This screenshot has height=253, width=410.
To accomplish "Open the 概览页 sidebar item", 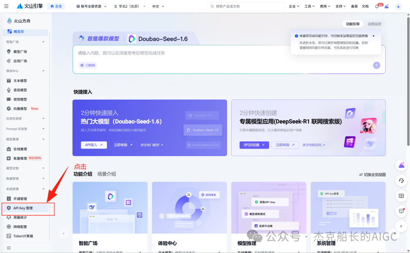I will coord(26,32).
